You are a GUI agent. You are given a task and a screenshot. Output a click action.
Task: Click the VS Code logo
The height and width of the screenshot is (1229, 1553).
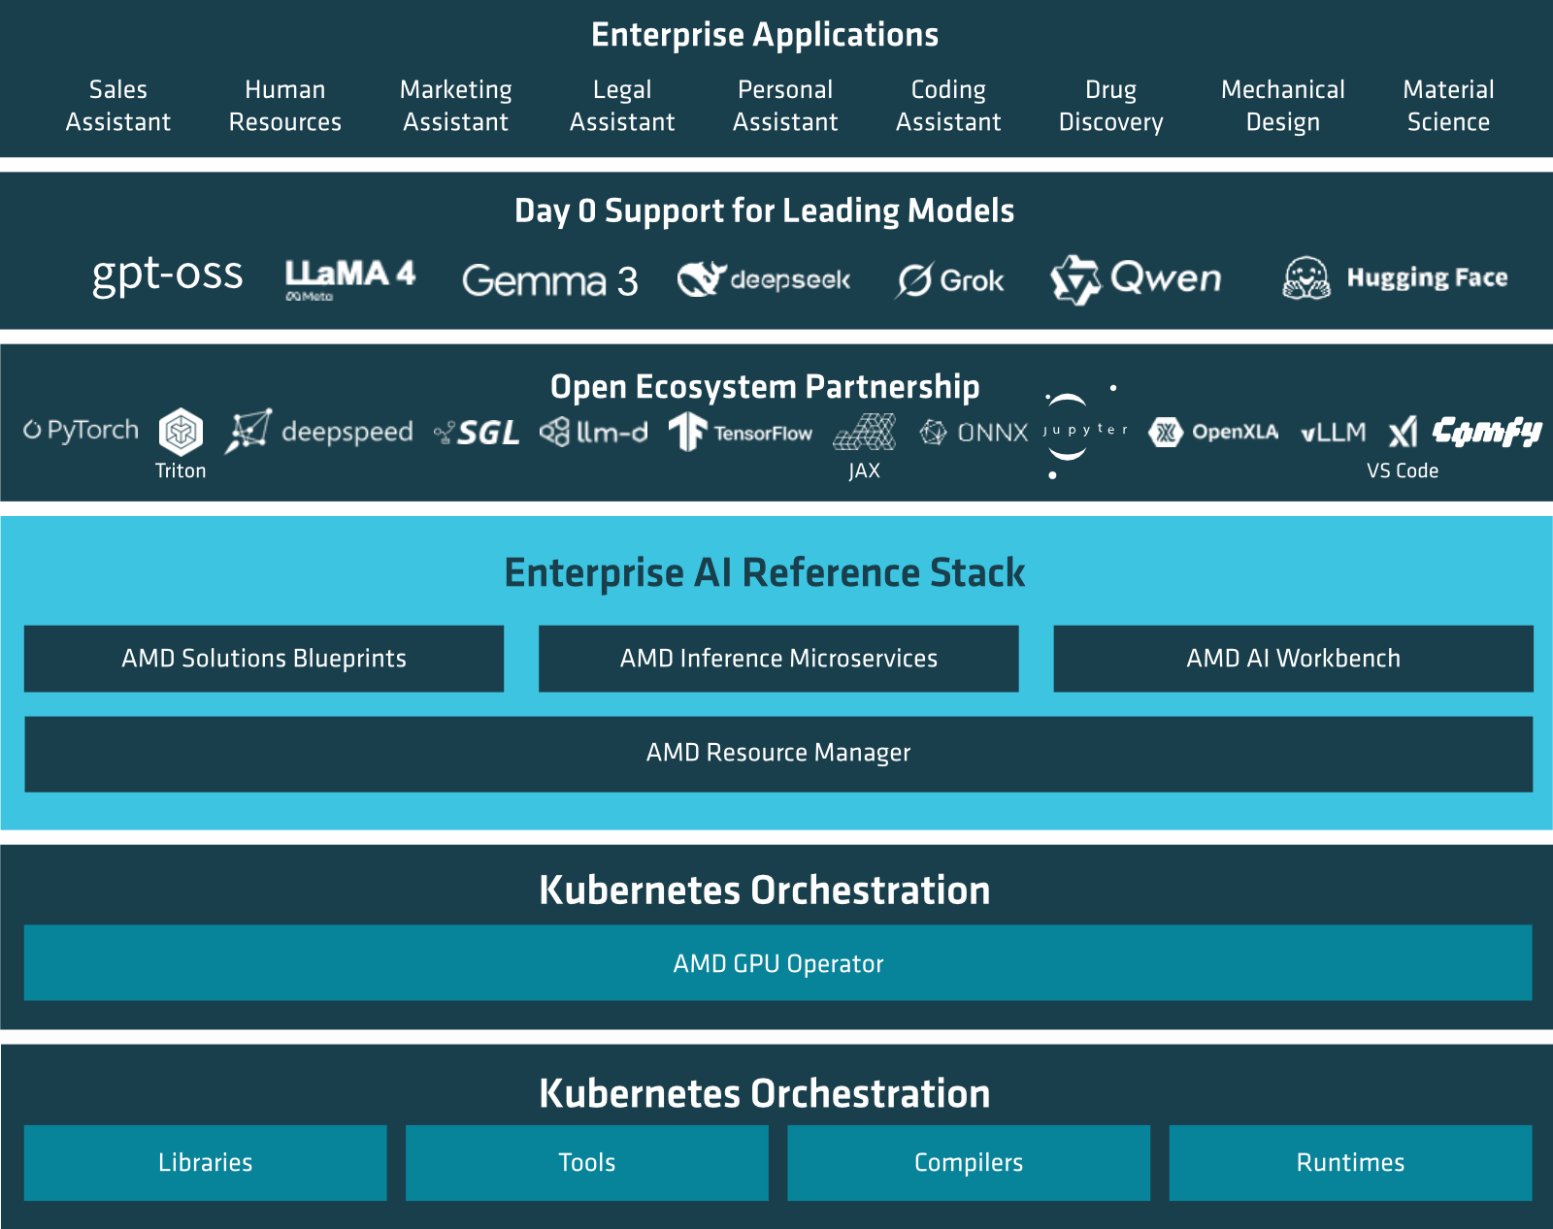[1403, 432]
